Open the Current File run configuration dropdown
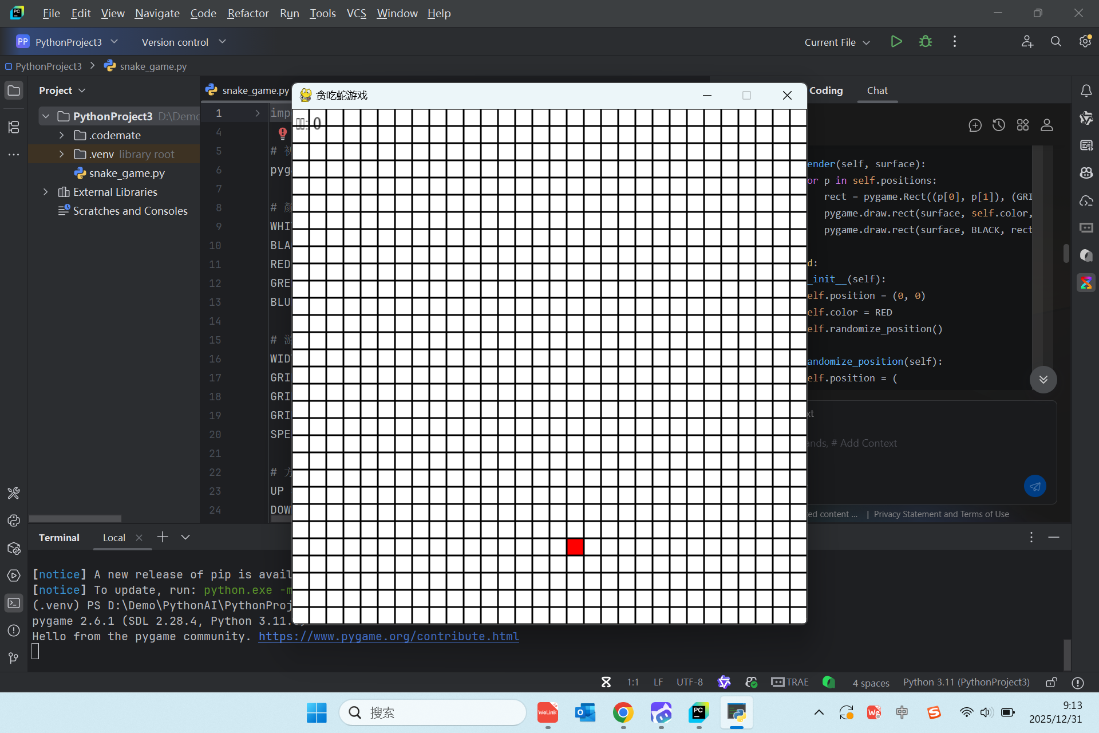This screenshot has height=733, width=1099. point(837,42)
